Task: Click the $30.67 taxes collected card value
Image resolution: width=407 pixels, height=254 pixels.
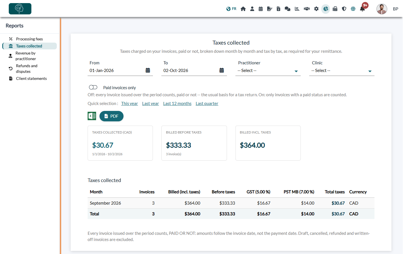Action: pos(103,145)
